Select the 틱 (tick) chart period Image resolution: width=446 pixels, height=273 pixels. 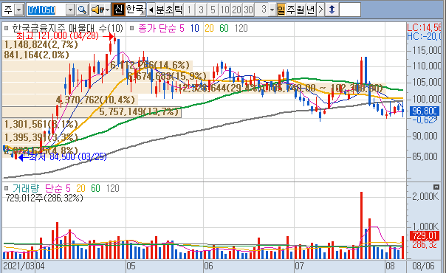[x=179, y=10]
